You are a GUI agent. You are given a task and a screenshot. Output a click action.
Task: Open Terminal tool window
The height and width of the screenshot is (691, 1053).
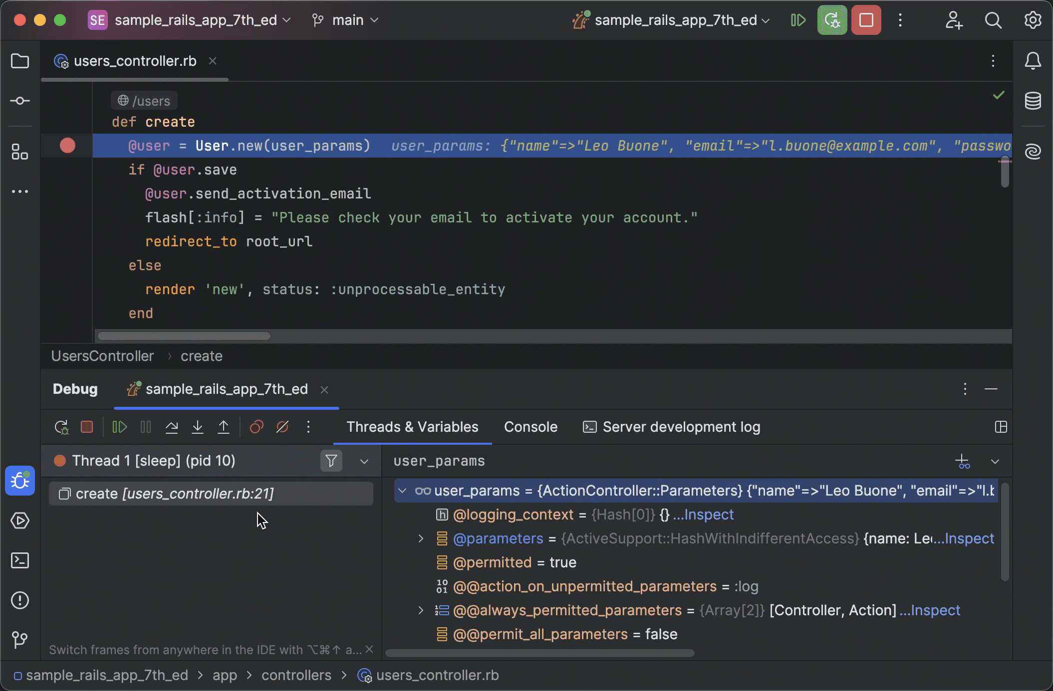pos(20,560)
